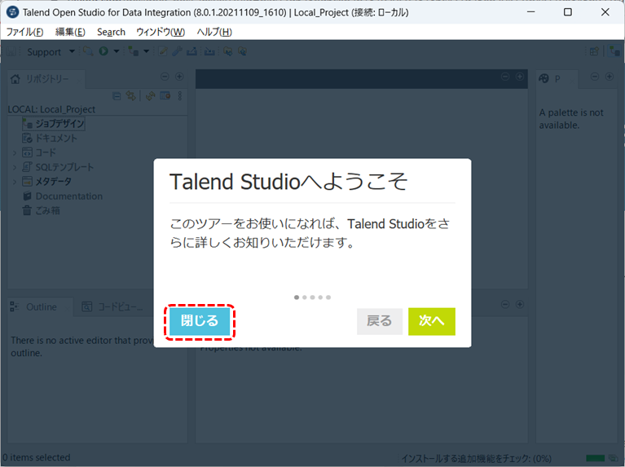Maximize the Palette panel
The width and height of the screenshot is (625, 467).
610,77
